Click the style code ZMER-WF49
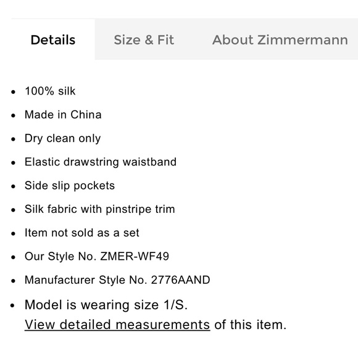This screenshot has width=358, height=358. 135,256
